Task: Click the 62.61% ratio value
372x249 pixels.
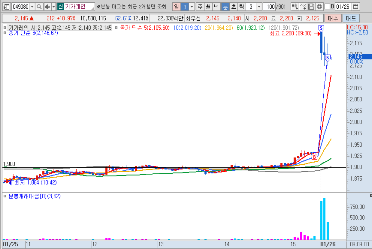Action: 123,18
